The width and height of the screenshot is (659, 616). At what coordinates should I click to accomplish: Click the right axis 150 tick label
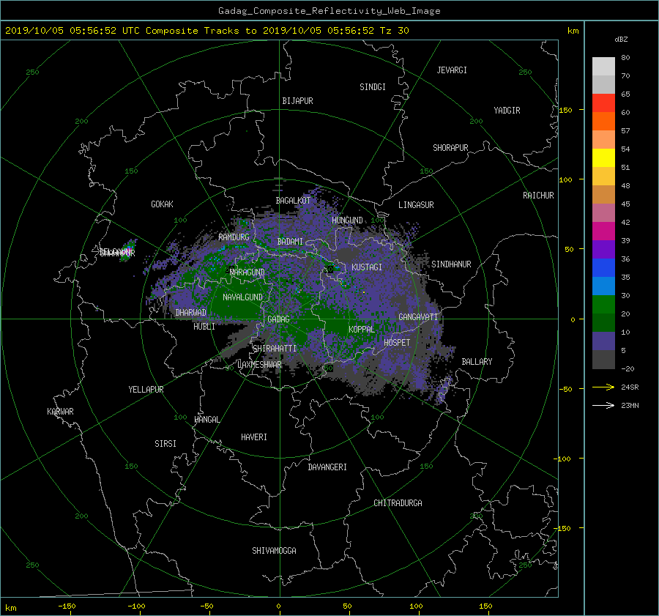(x=566, y=110)
